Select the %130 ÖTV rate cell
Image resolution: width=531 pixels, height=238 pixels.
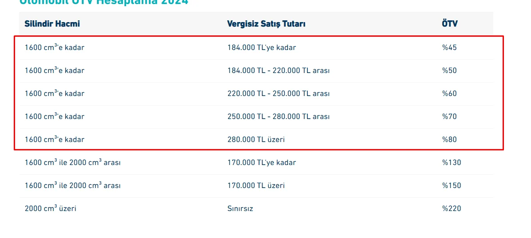click(x=452, y=162)
